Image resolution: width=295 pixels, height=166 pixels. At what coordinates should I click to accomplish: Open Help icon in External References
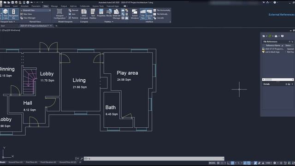point(283,36)
